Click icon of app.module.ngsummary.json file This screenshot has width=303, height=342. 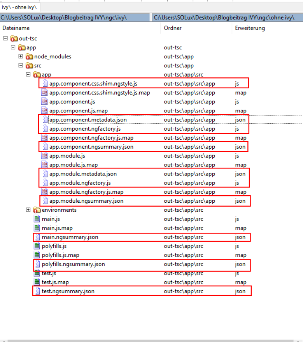[45, 201]
